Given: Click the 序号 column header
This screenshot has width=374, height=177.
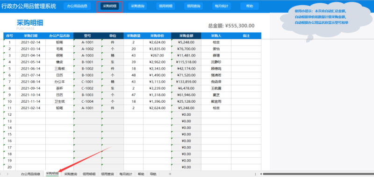Looking at the screenshot, I should tap(9, 36).
